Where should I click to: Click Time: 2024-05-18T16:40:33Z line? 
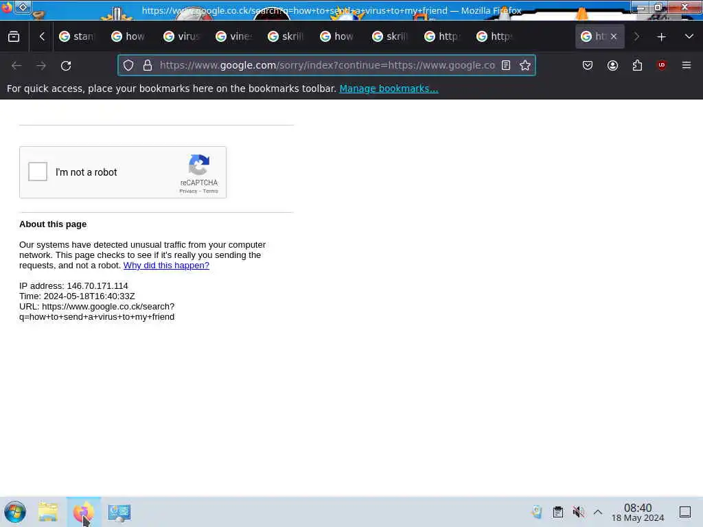(77, 296)
